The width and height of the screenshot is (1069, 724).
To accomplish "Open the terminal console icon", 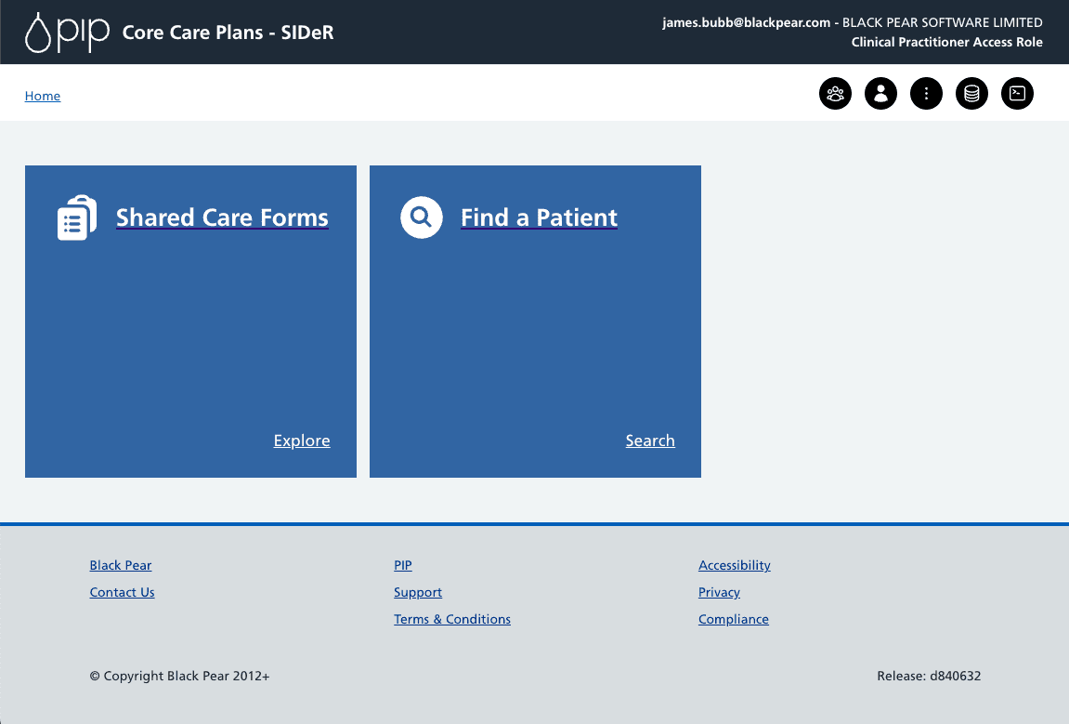I will point(1017,93).
